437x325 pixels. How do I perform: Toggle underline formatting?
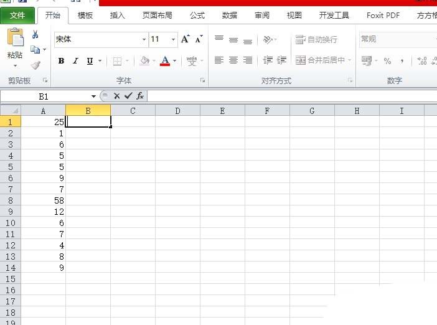(90, 61)
